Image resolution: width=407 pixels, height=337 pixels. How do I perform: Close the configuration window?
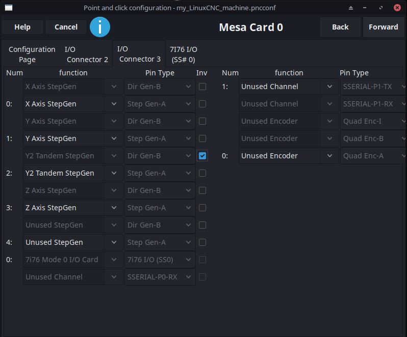coord(397,8)
